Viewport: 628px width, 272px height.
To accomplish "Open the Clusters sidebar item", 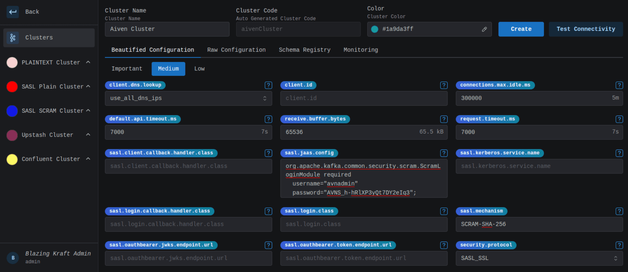I will click(49, 38).
